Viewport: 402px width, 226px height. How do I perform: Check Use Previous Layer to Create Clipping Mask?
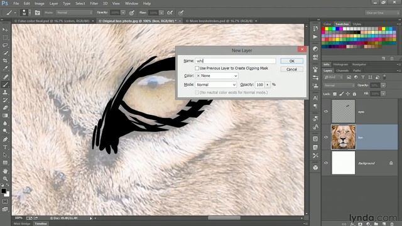pyautogui.click(x=197, y=68)
